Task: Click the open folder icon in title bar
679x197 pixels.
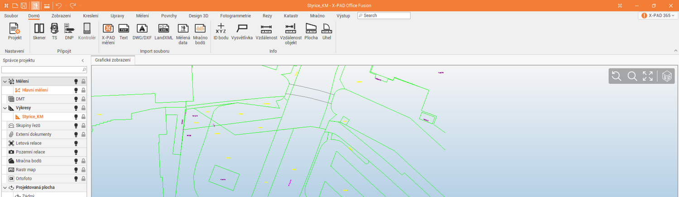Action: tap(15, 5)
